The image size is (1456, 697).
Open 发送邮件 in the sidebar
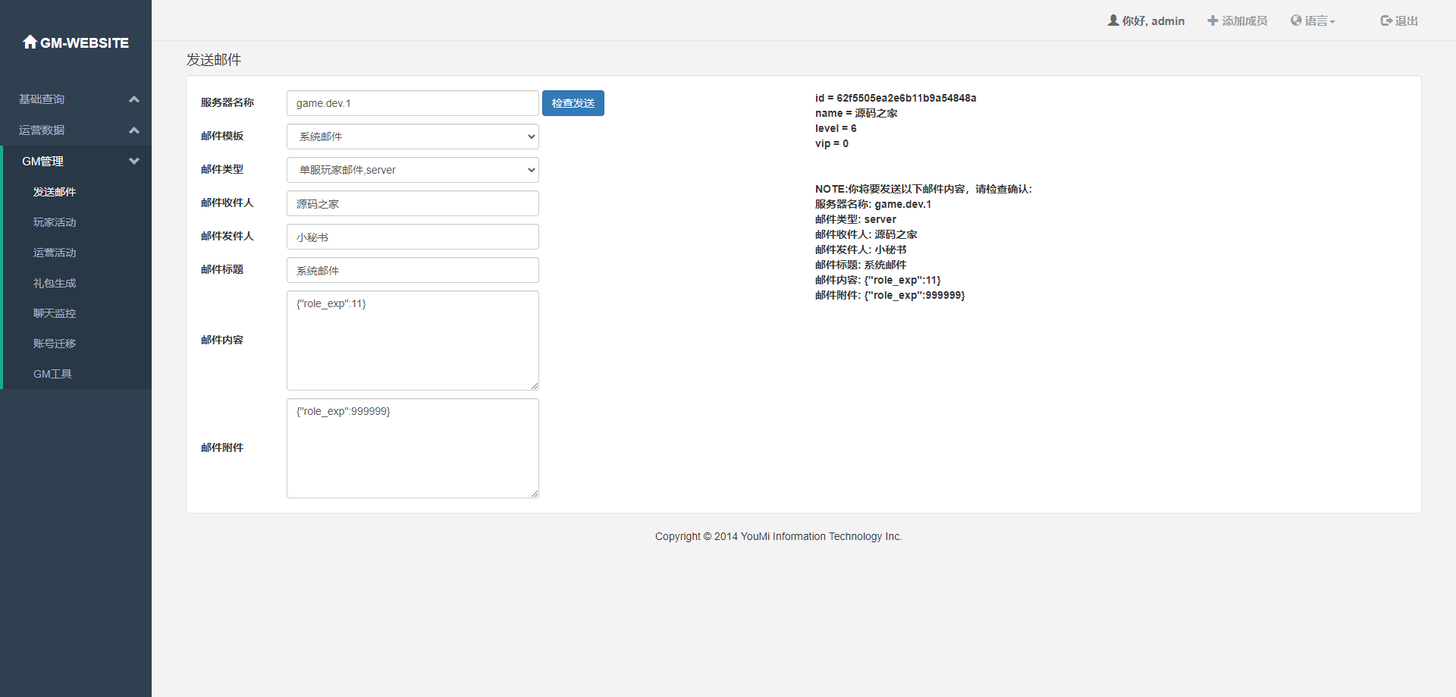coord(55,192)
